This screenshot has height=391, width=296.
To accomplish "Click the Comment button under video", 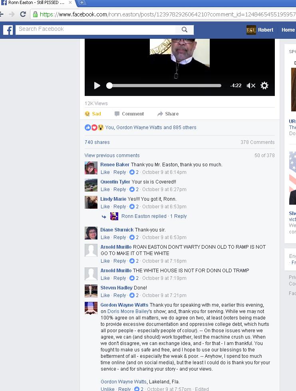I will click(x=129, y=114).
